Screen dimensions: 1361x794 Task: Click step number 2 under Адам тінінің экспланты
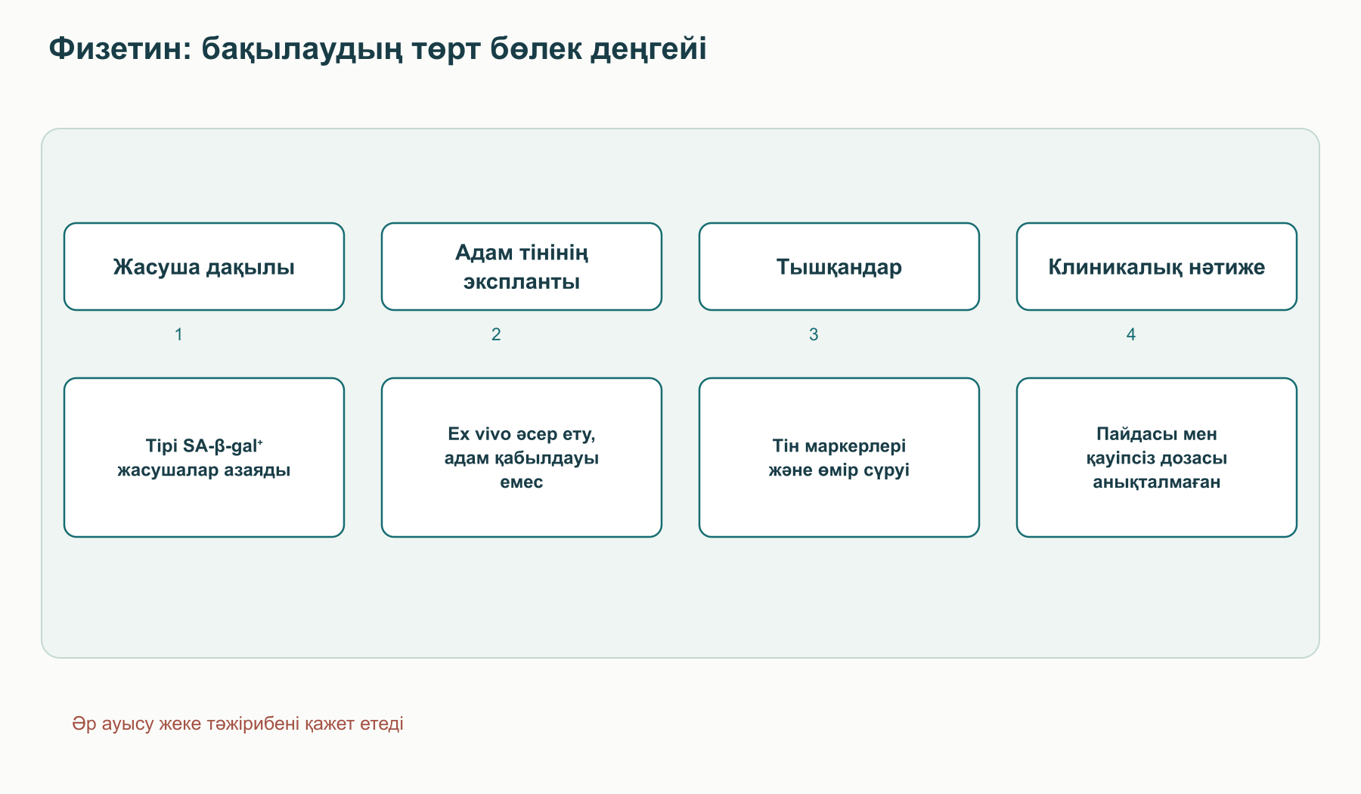(x=496, y=334)
